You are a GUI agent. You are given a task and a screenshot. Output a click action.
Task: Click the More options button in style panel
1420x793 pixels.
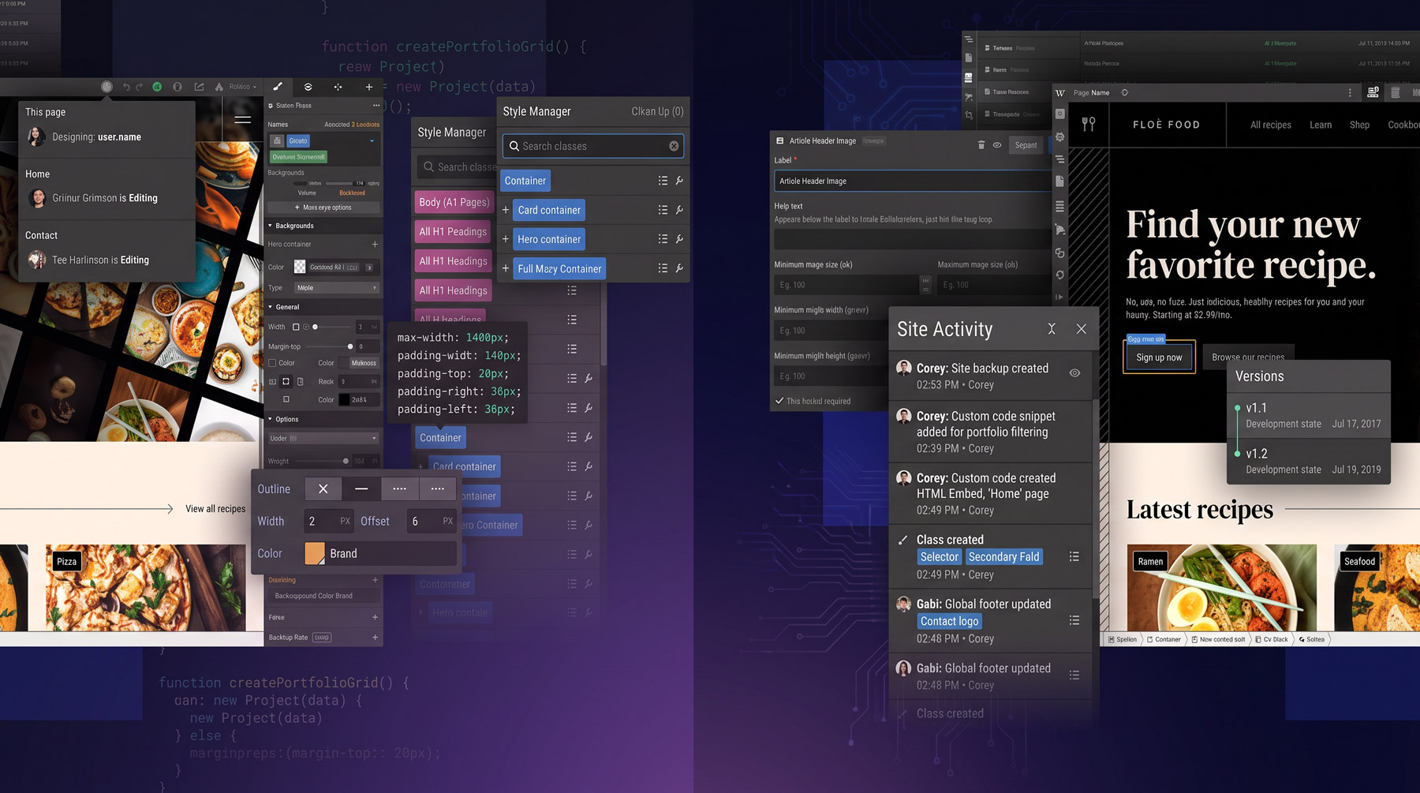[323, 208]
